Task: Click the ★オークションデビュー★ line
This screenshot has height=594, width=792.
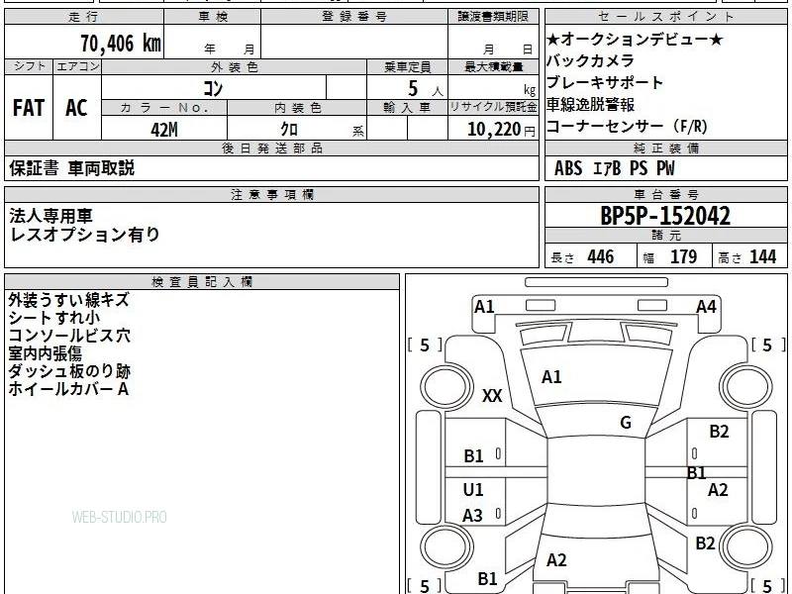Action: (x=635, y=39)
